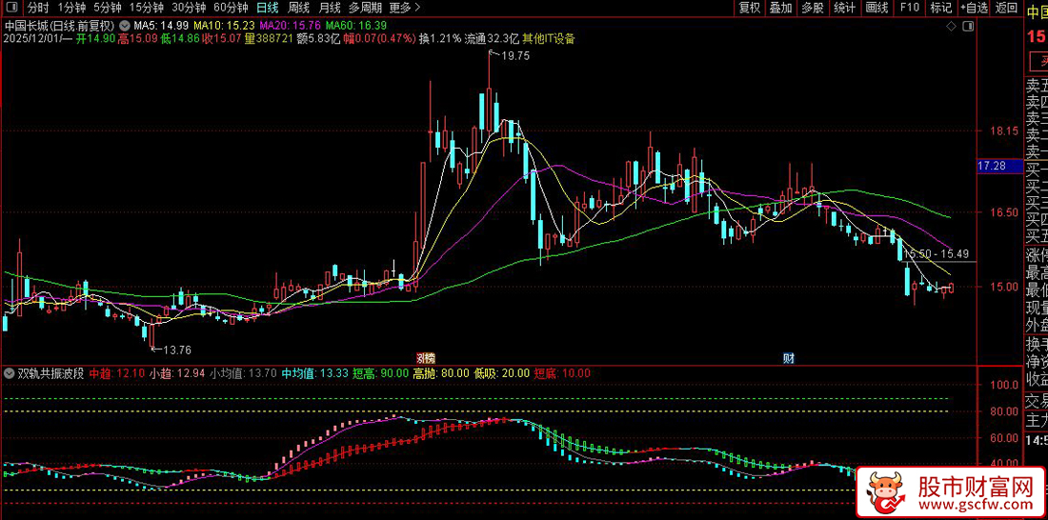Switch to the 60分钟 period
The image size is (1048, 520).
click(231, 9)
